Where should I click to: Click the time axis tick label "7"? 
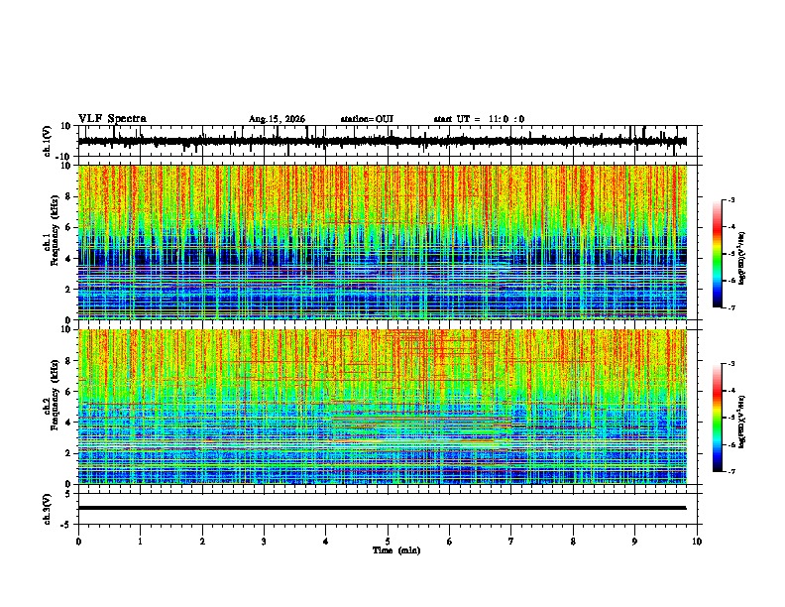click(511, 542)
